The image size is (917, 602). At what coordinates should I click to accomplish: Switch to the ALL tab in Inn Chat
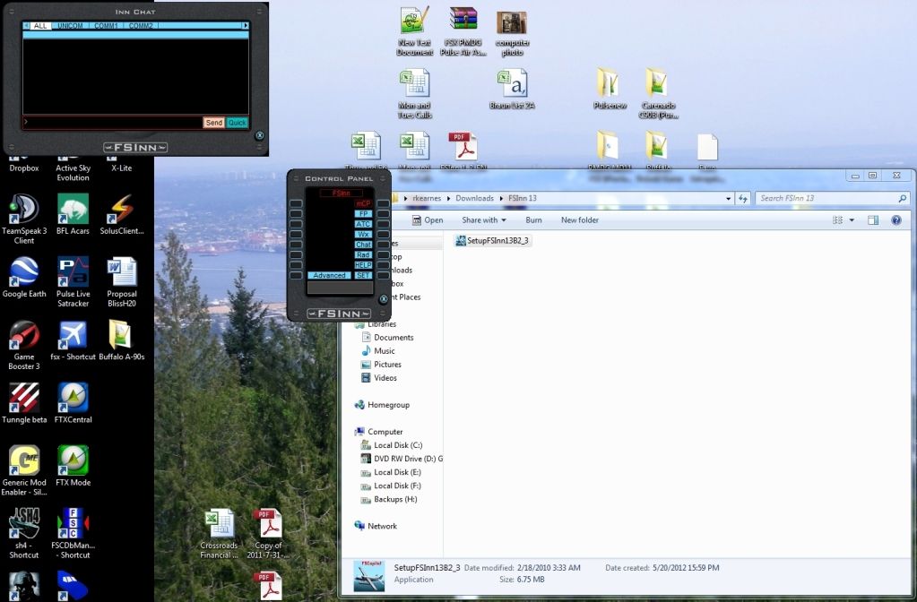[x=39, y=26]
